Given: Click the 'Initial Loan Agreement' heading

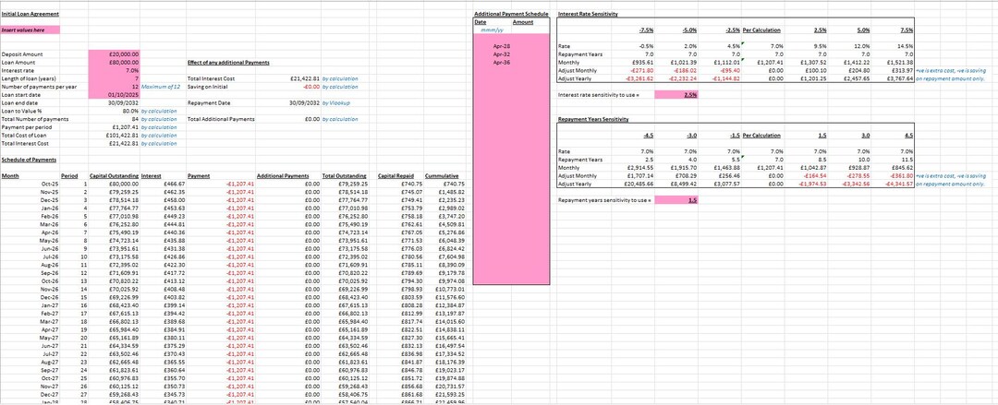Looking at the screenshot, I should 30,14.
